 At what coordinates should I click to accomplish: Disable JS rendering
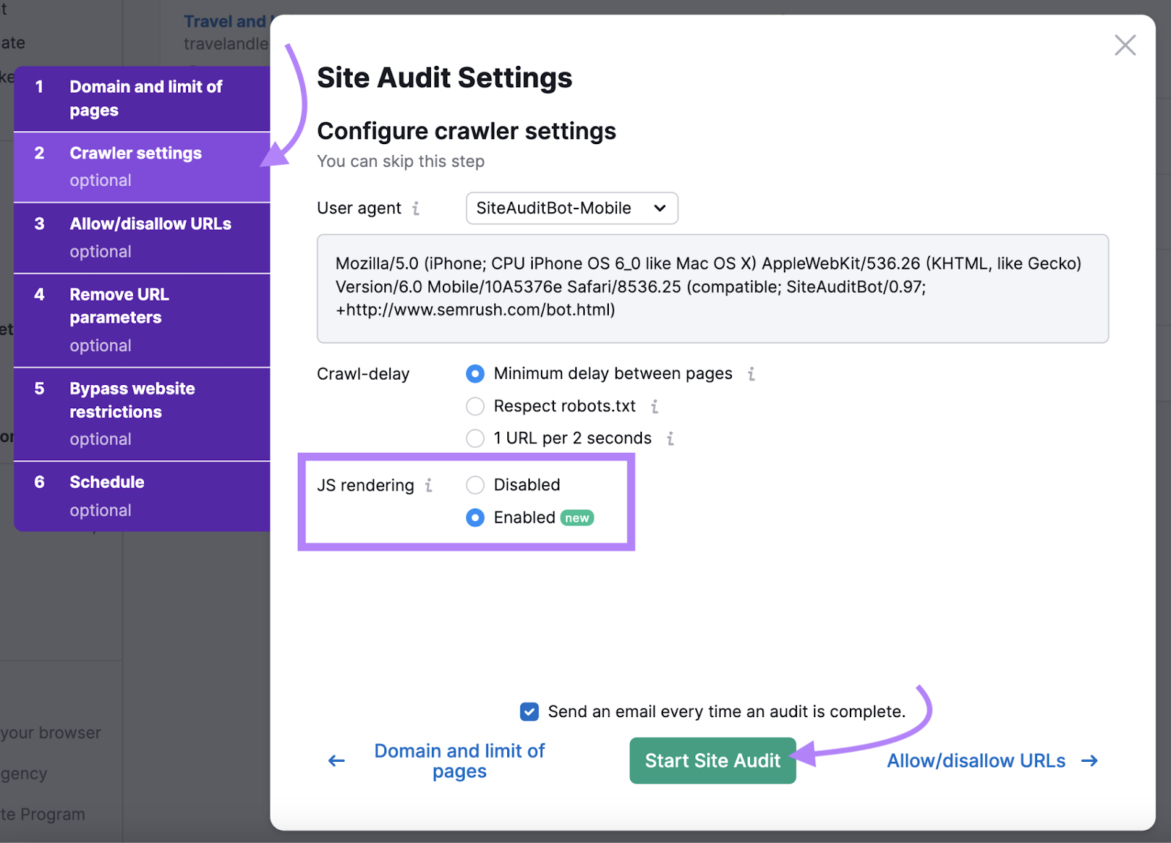(475, 484)
